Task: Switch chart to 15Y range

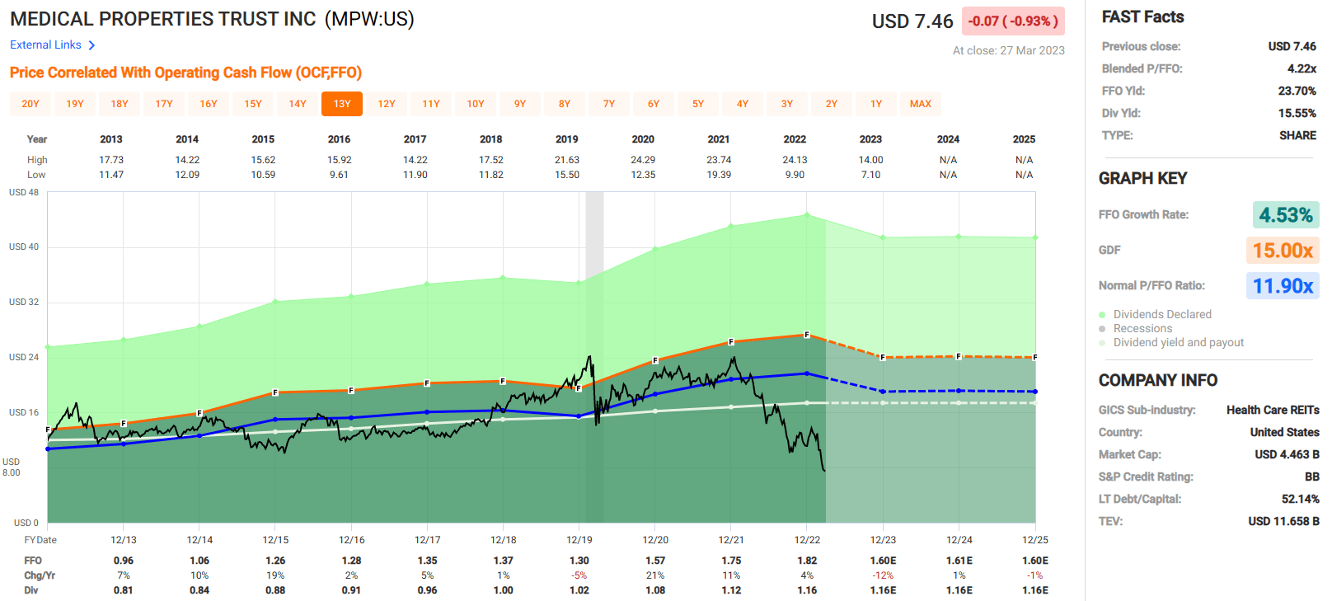Action: pyautogui.click(x=253, y=104)
